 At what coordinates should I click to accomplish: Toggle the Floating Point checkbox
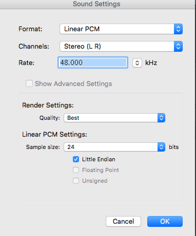pos(76,170)
